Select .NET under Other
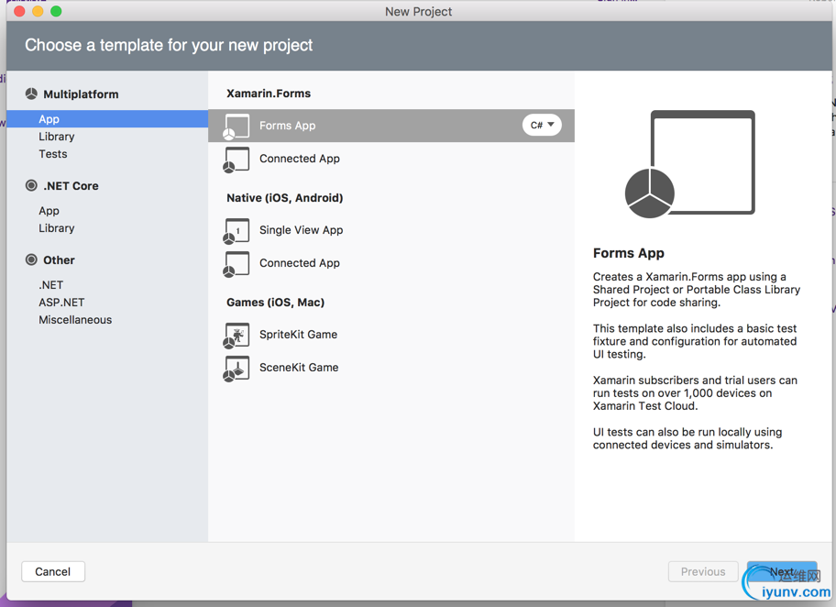This screenshot has height=607, width=836. [x=50, y=285]
